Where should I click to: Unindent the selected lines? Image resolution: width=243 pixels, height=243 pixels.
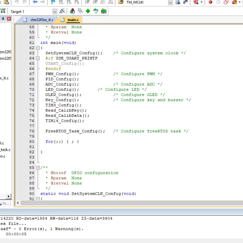pyautogui.click(x=95, y=2)
